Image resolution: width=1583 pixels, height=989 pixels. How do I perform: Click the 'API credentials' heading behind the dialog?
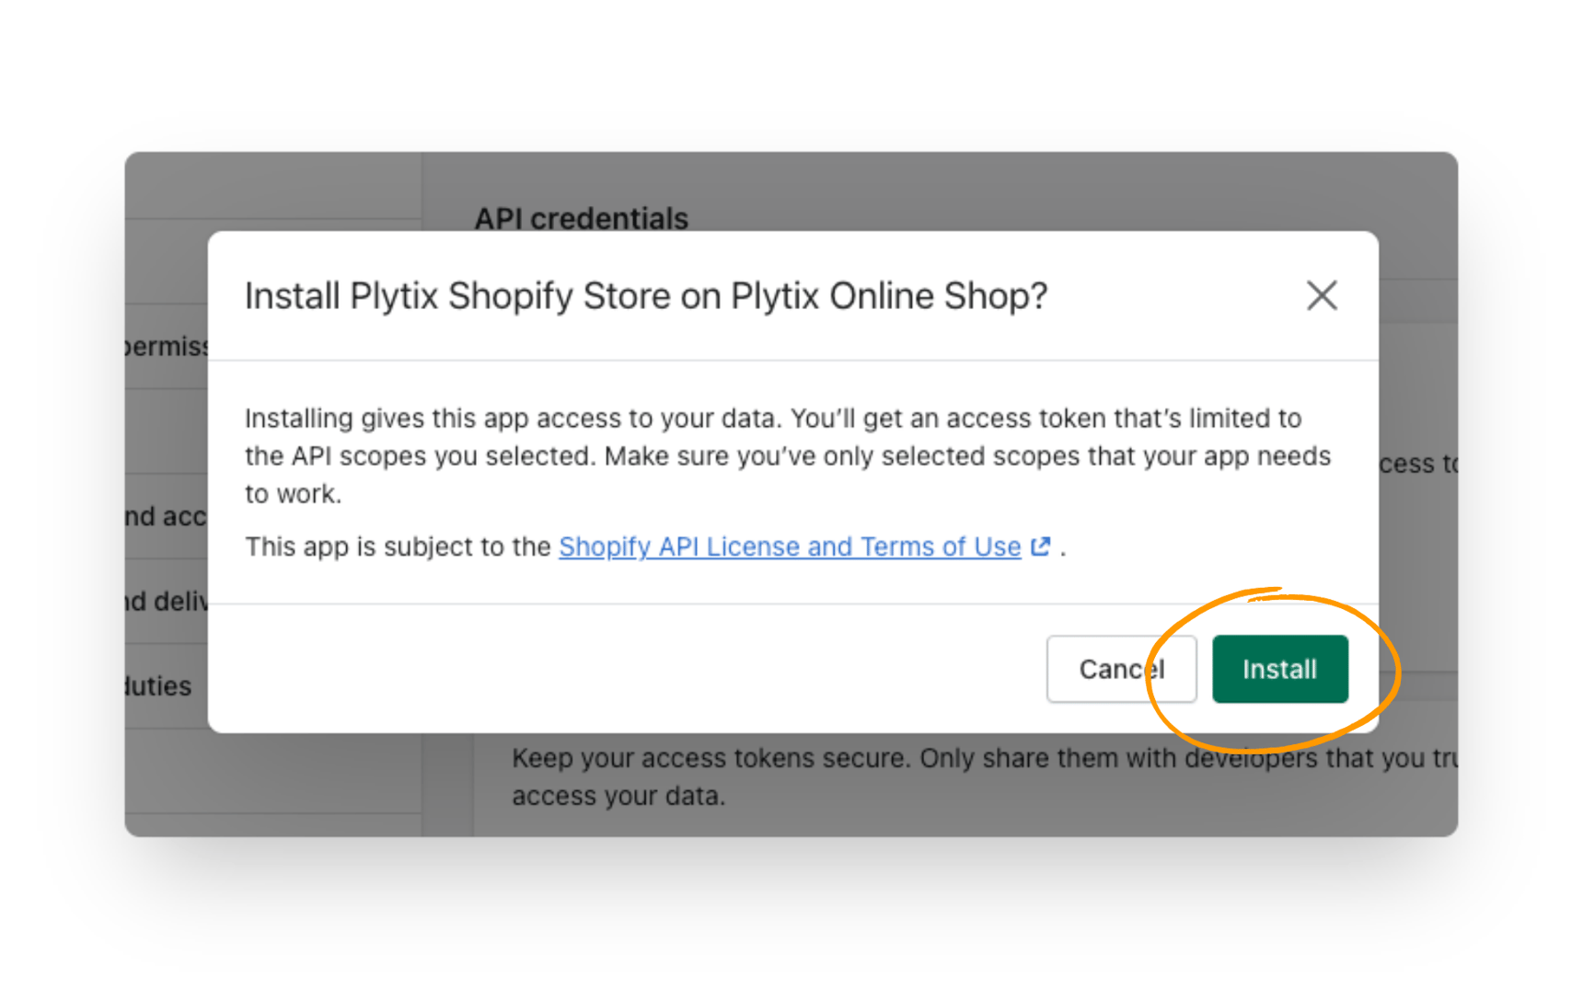pos(581,219)
